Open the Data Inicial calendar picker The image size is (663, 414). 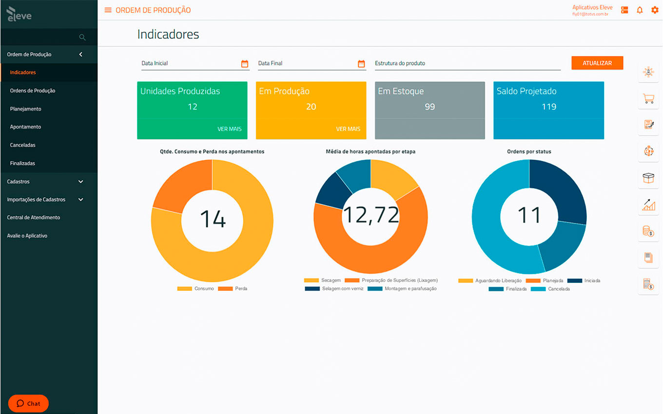coord(245,64)
